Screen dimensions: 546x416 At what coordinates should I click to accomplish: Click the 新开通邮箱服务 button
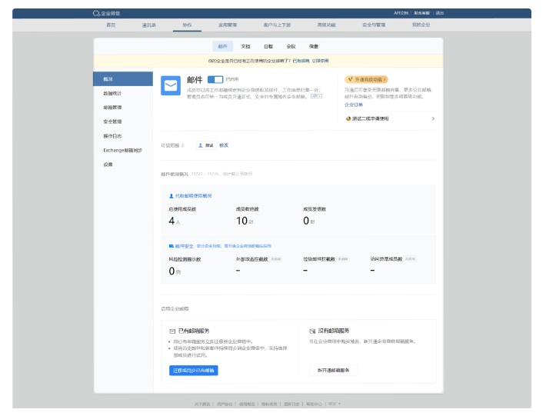click(x=333, y=370)
